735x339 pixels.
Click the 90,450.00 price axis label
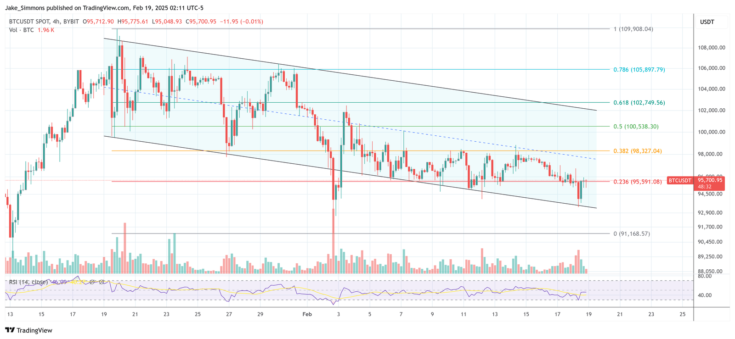click(x=710, y=242)
